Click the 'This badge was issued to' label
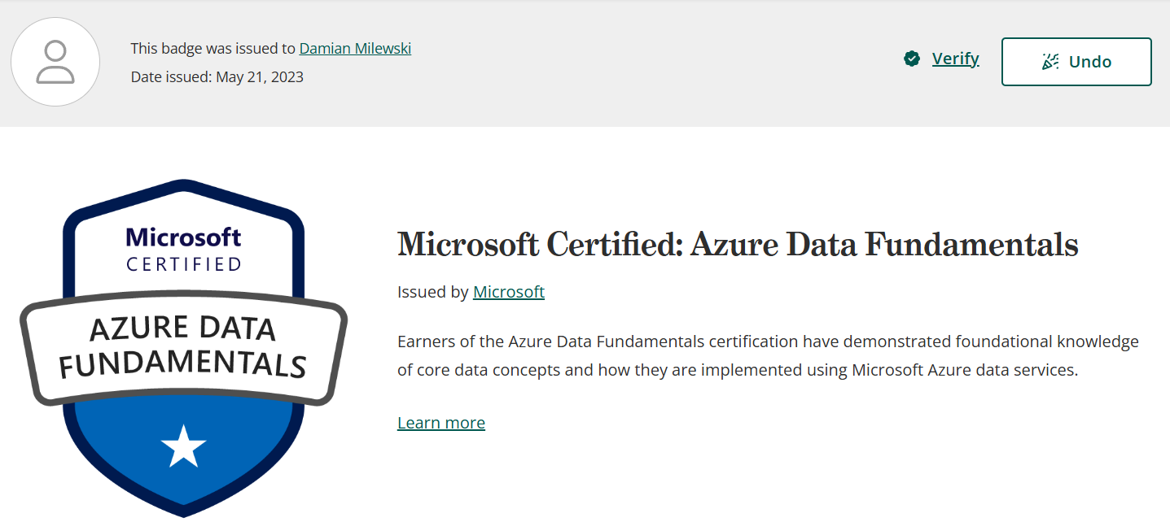Image resolution: width=1170 pixels, height=522 pixels. pos(213,49)
